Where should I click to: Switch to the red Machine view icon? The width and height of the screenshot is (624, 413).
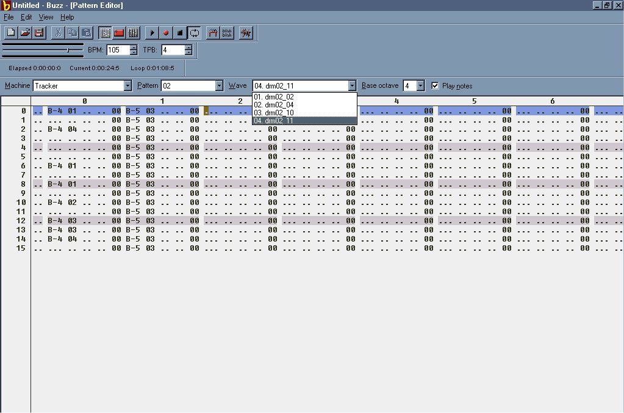coord(119,32)
